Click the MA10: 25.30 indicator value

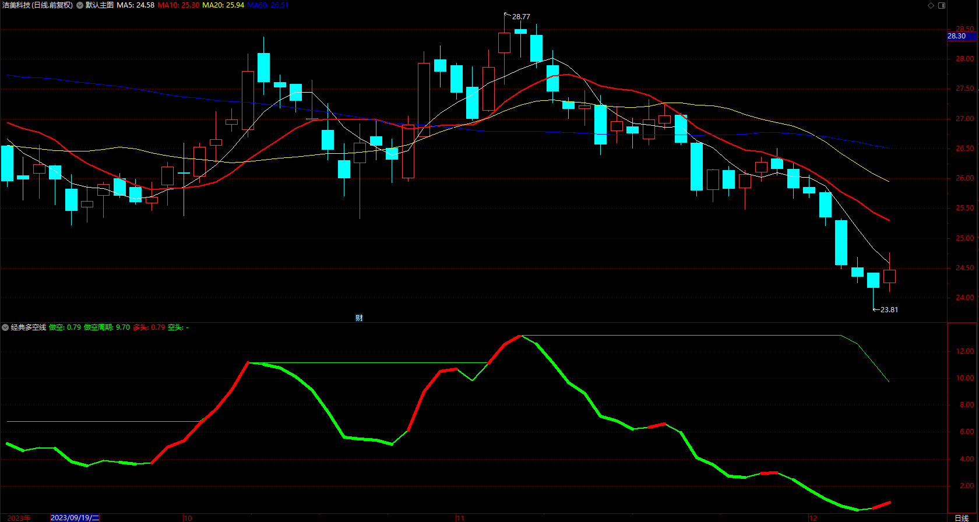click(x=178, y=5)
